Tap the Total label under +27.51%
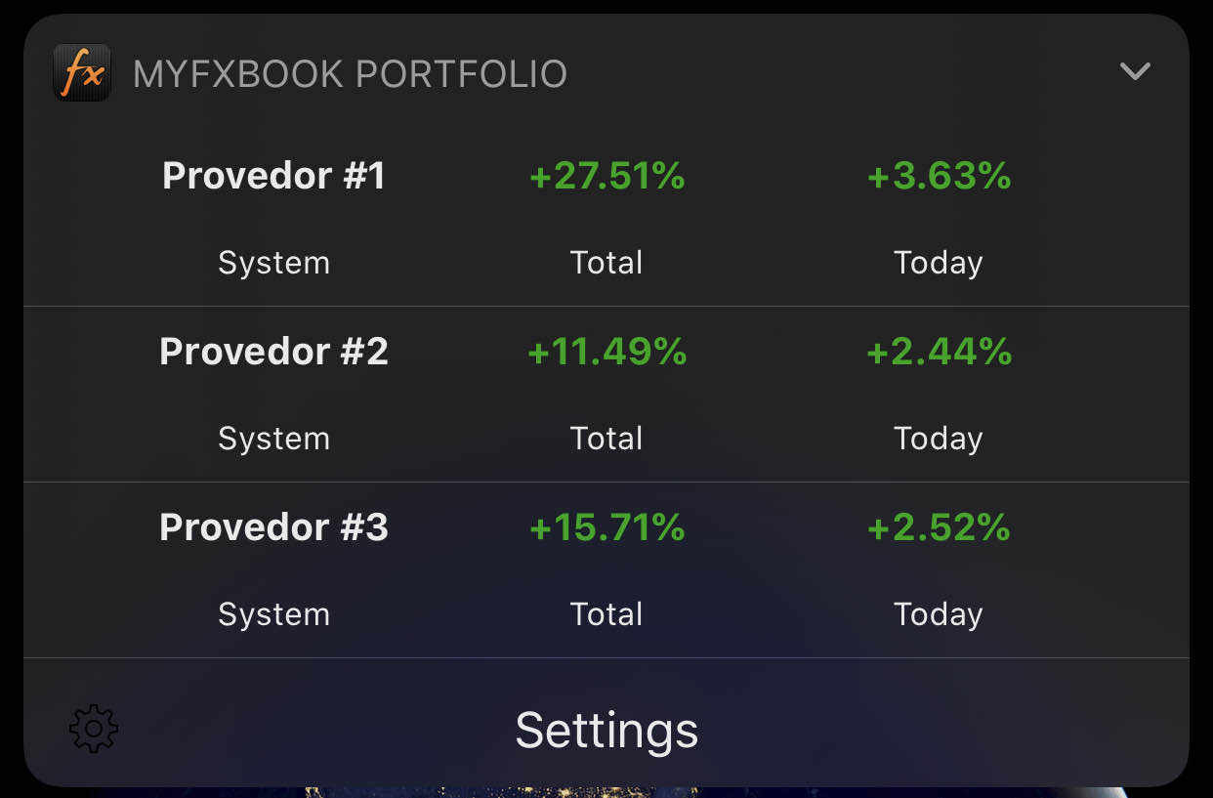1213x798 pixels. pyautogui.click(x=606, y=263)
